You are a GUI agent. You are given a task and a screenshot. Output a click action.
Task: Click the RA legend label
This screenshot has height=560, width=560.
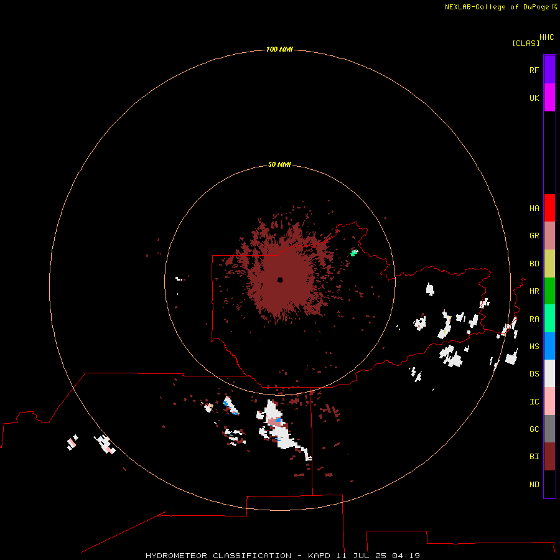click(534, 319)
